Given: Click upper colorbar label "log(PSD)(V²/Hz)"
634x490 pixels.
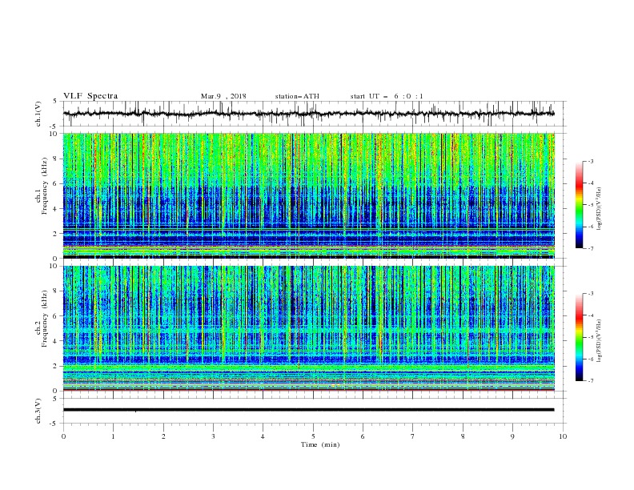Looking at the screenshot, I should [600, 209].
